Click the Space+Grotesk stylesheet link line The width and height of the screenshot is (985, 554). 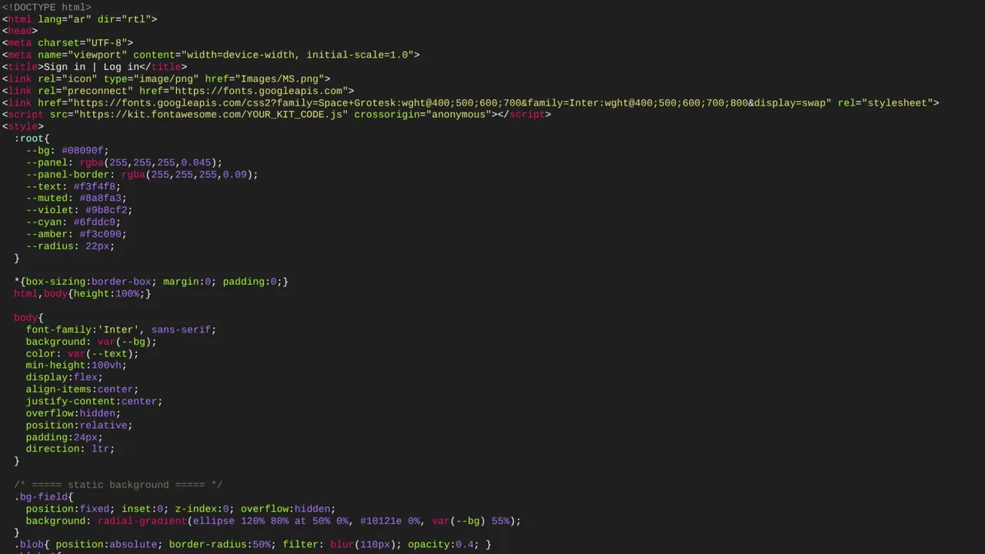coord(470,102)
